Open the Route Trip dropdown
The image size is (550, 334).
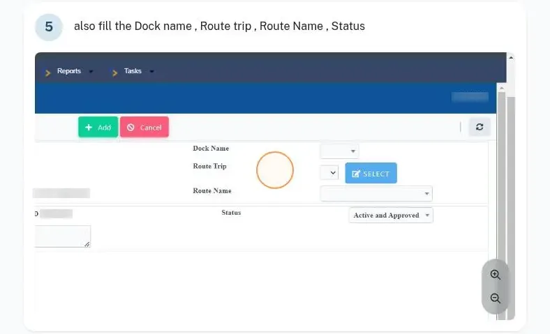(x=329, y=173)
